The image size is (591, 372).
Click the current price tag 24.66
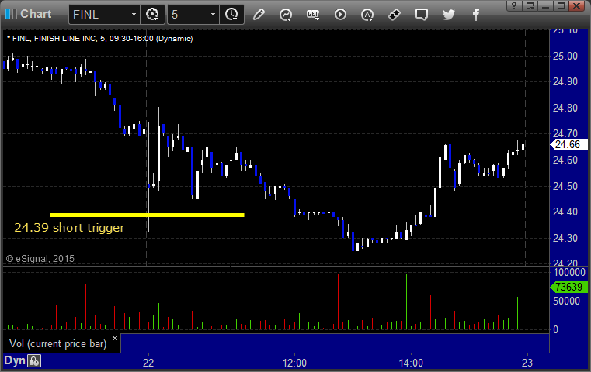point(568,144)
